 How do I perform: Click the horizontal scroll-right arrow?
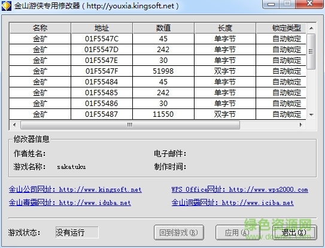(x=300, y=125)
